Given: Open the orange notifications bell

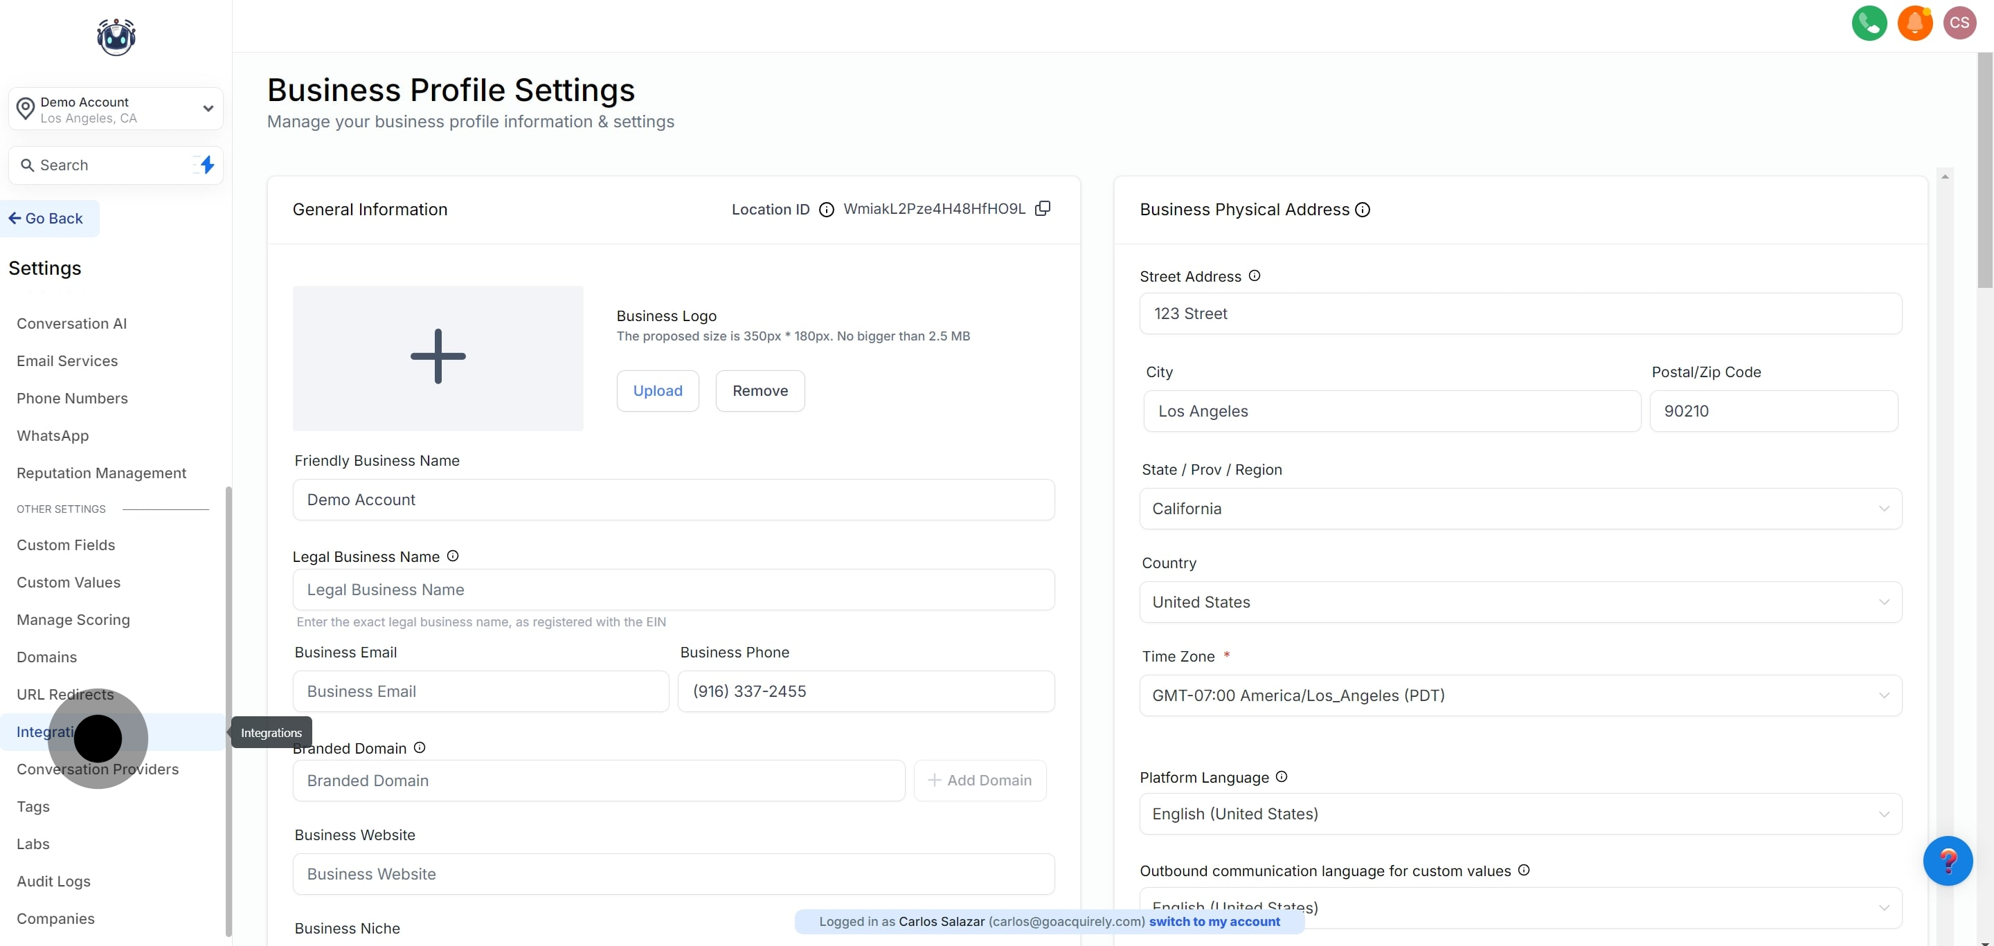Looking at the screenshot, I should (1915, 24).
